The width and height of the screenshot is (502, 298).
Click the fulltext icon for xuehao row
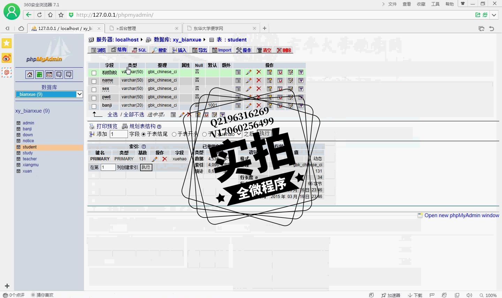[x=301, y=72]
